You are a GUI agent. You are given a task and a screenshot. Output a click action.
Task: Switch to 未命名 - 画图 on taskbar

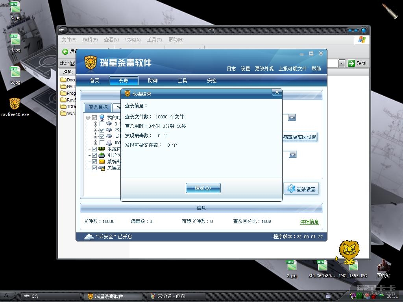click(176, 296)
